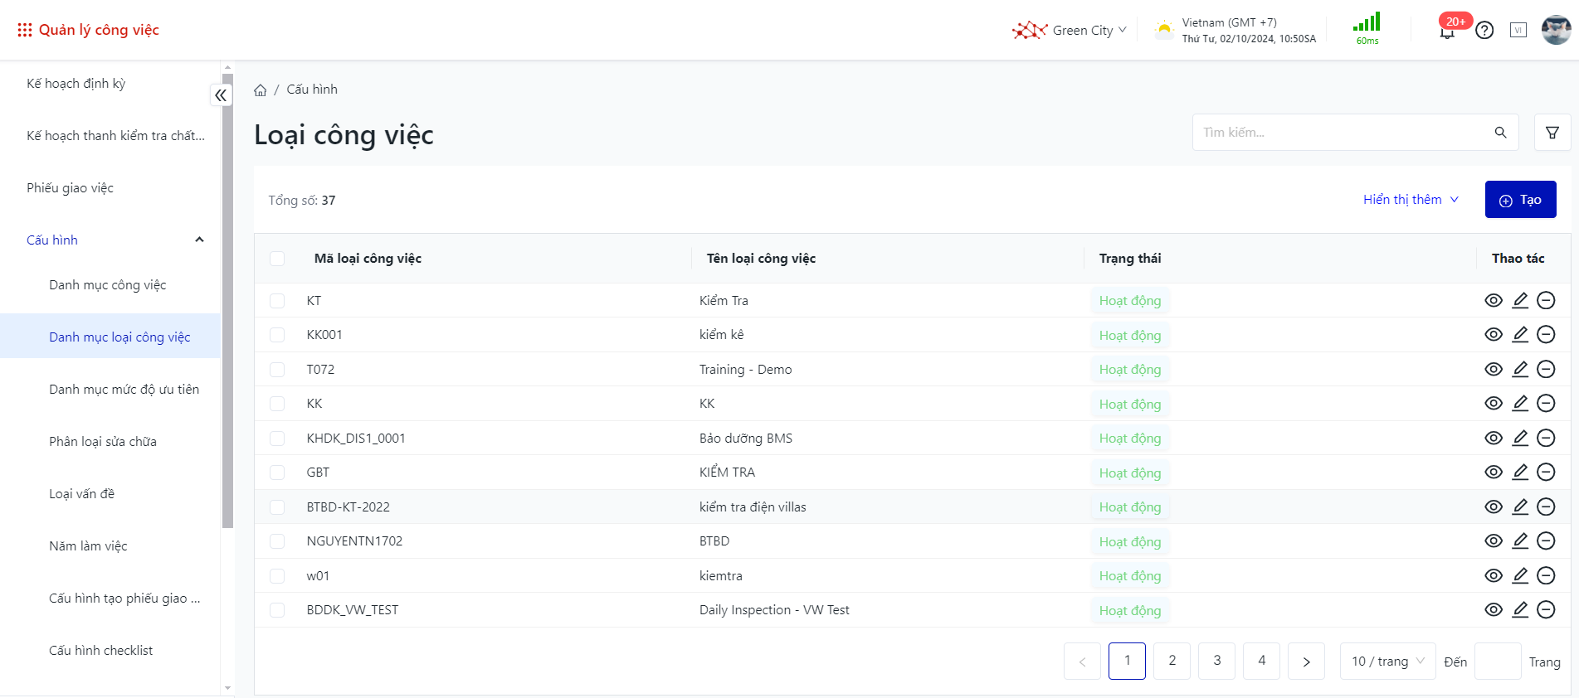Image resolution: width=1579 pixels, height=698 pixels.
Task: Click the home breadcrumb icon
Action: (261, 90)
